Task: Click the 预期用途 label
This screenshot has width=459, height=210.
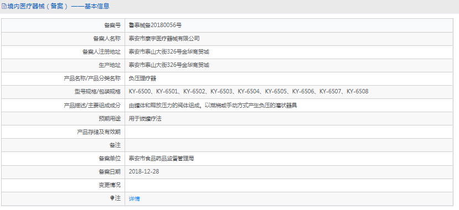Action: (110, 119)
